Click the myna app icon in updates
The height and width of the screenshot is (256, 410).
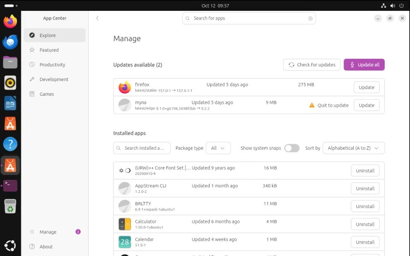(x=125, y=105)
